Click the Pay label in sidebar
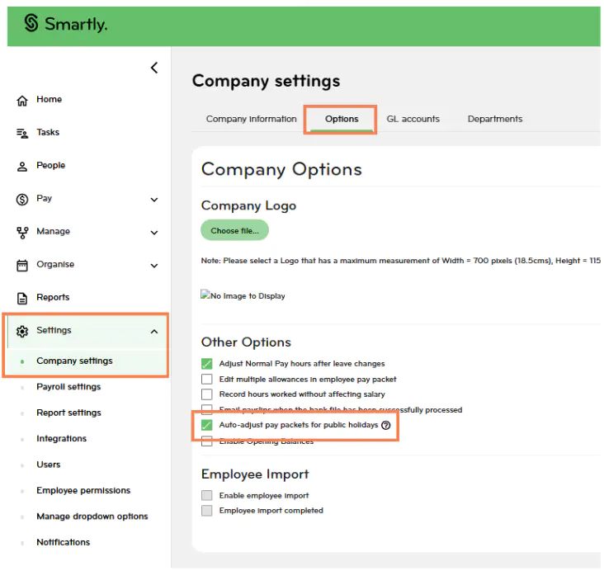 click(44, 198)
